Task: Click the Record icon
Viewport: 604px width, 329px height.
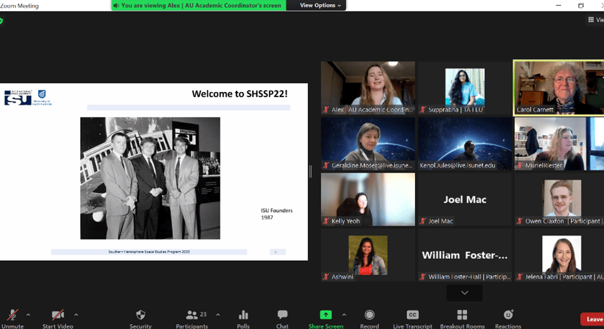Action: click(x=369, y=315)
